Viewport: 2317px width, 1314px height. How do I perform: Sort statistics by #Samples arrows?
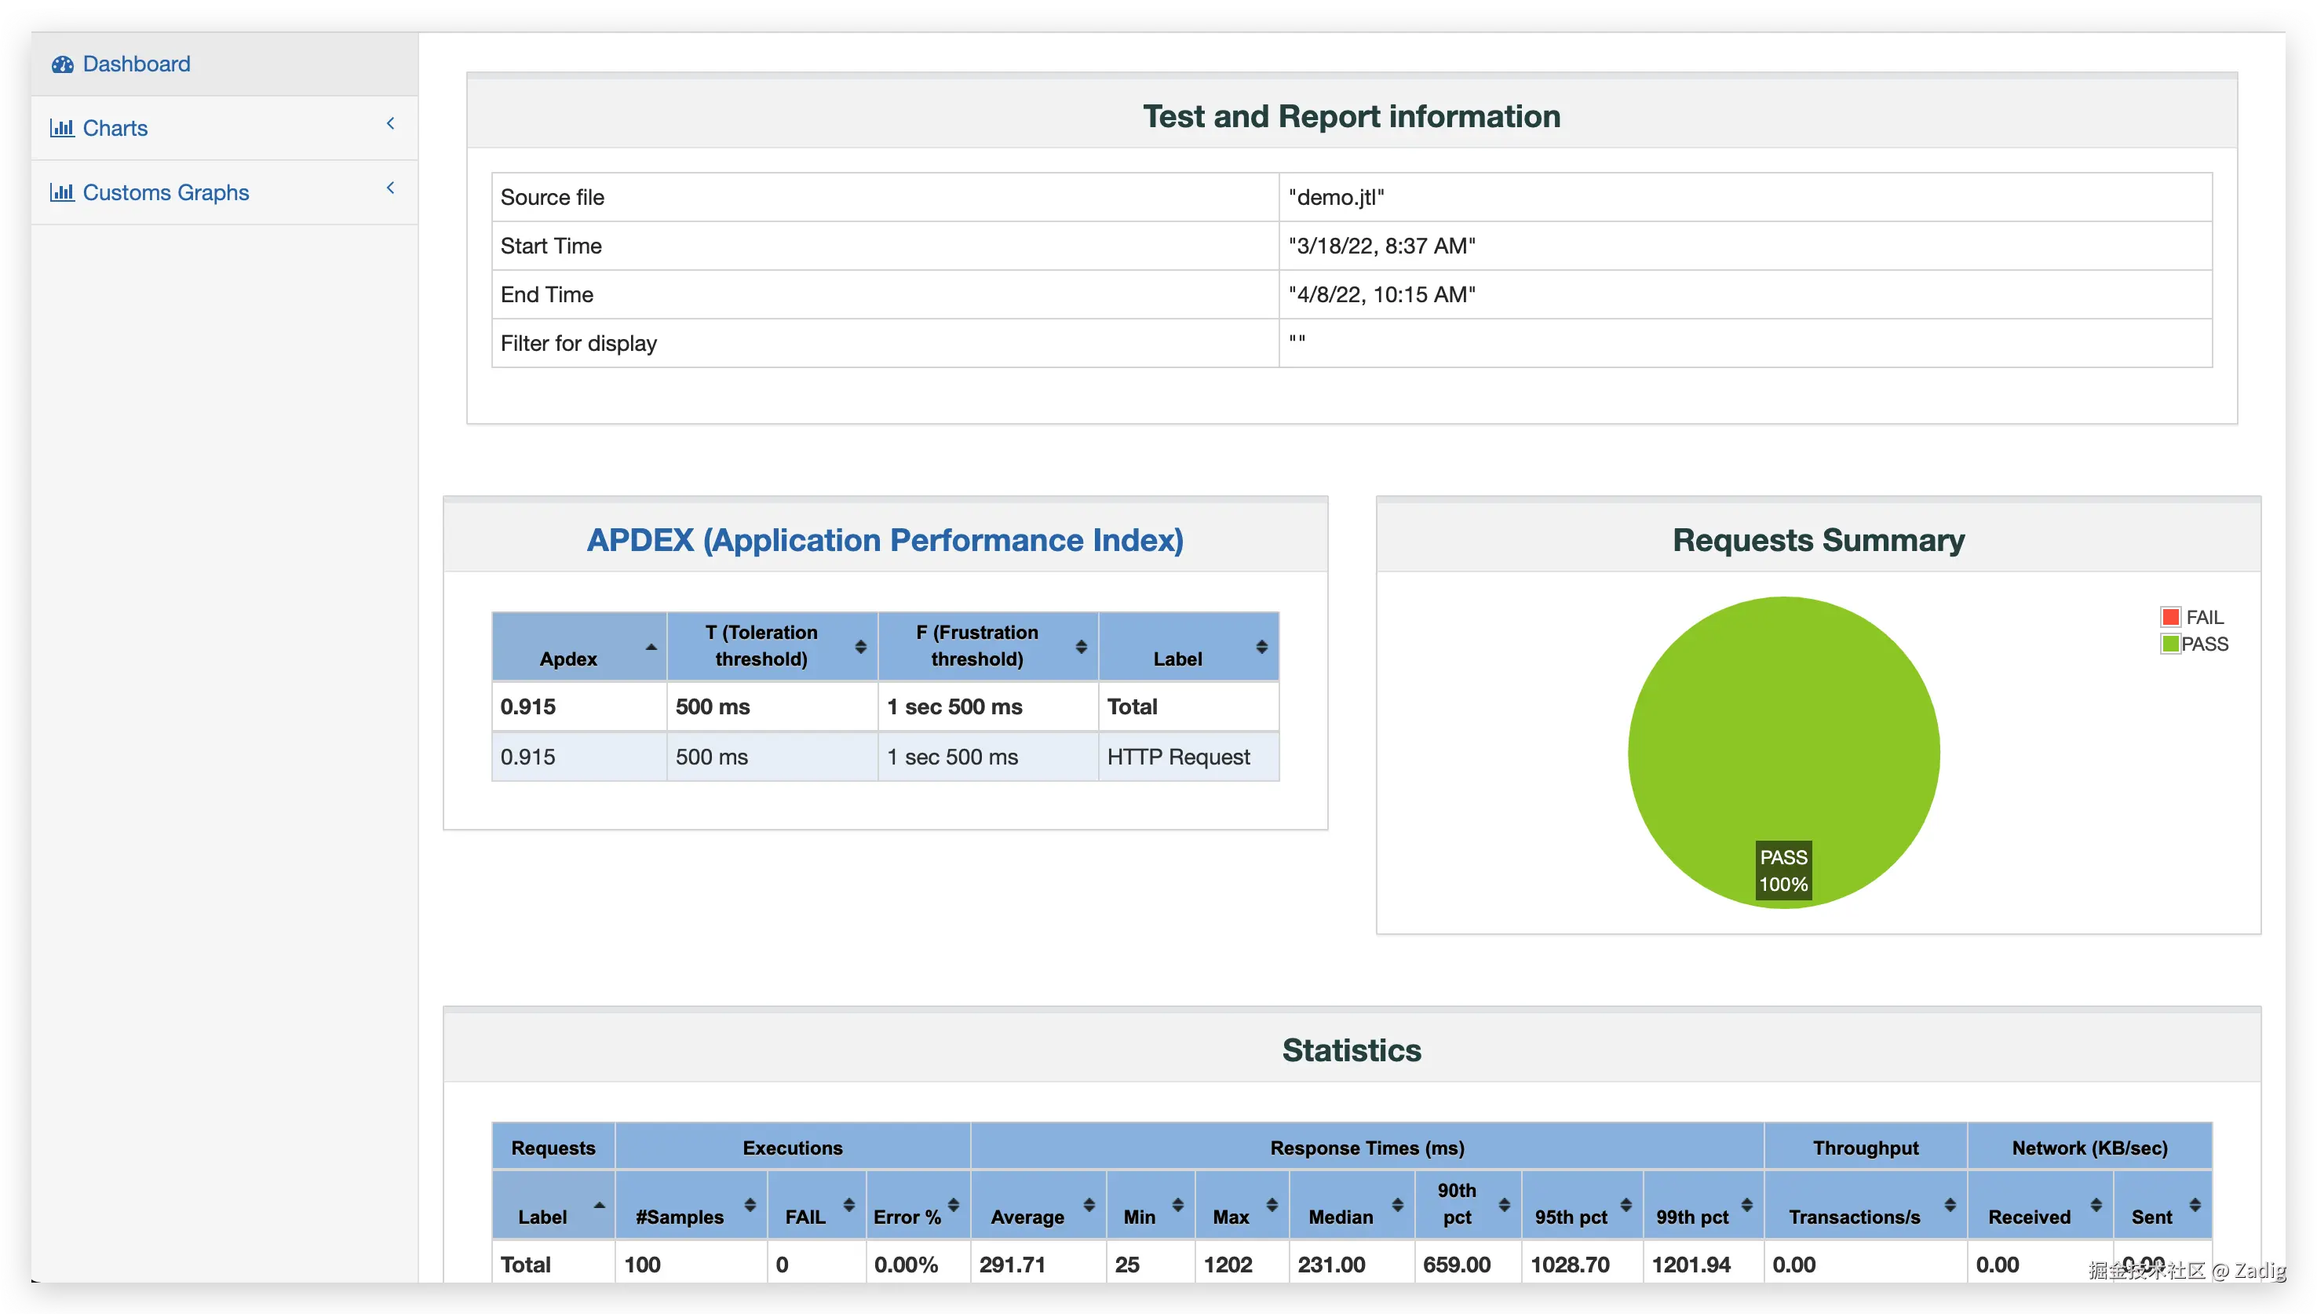750,1205
